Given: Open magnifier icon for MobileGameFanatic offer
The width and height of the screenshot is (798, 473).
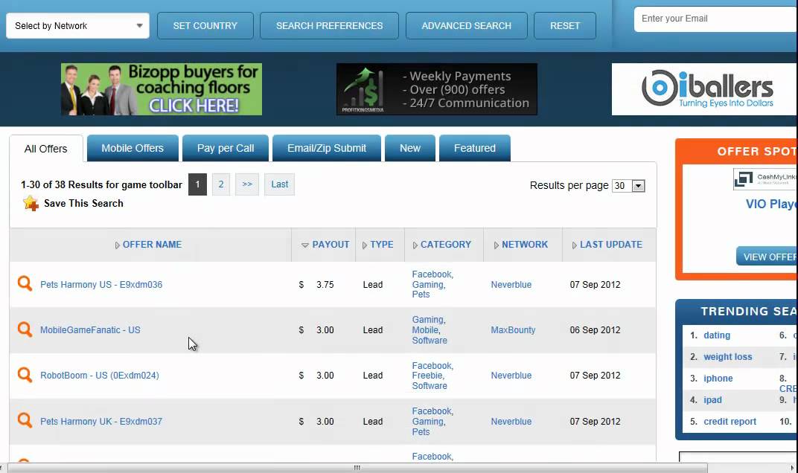Looking at the screenshot, I should (25, 329).
